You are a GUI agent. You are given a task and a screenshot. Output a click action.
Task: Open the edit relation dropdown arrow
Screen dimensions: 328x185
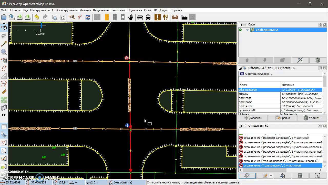[271, 175]
